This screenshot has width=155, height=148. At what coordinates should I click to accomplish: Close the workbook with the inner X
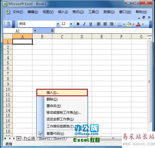click(149, 17)
